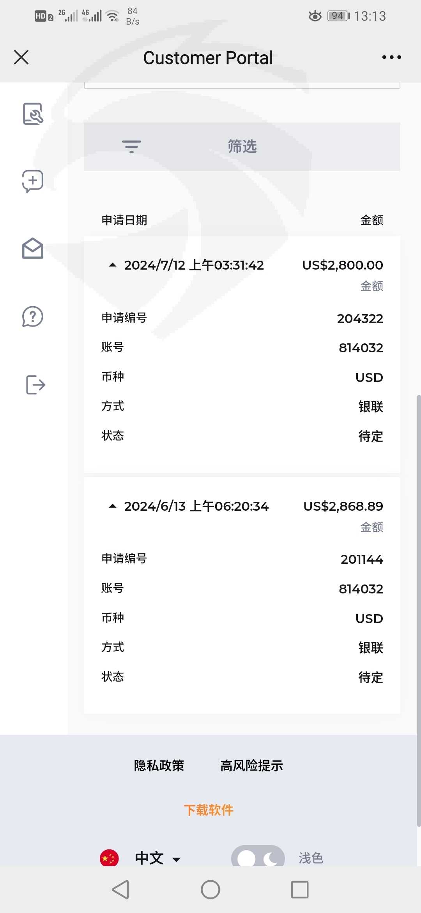Click the page vertical scrollbar
This screenshot has width=421, height=913.
[419, 609]
